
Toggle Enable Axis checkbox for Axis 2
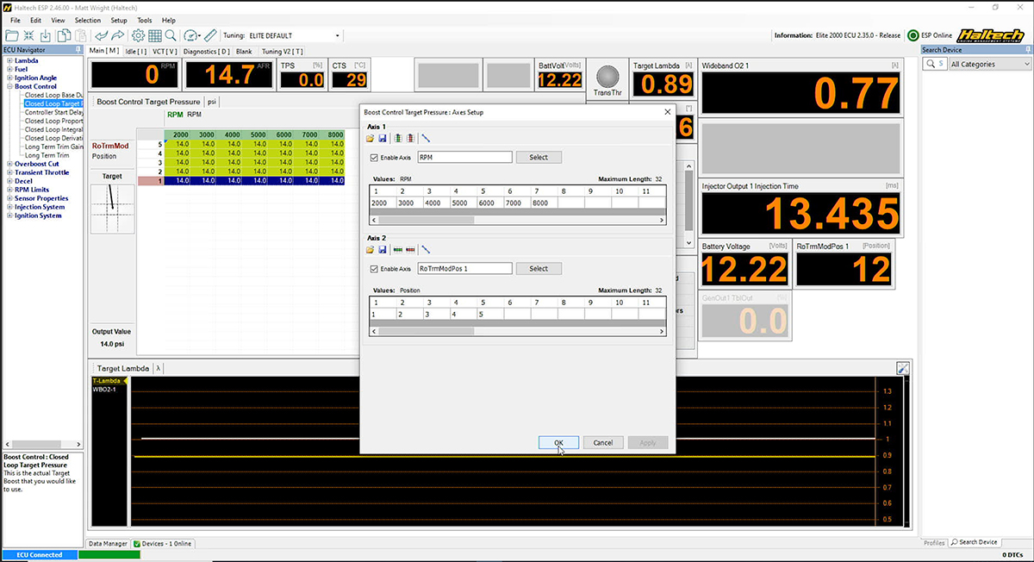(373, 269)
